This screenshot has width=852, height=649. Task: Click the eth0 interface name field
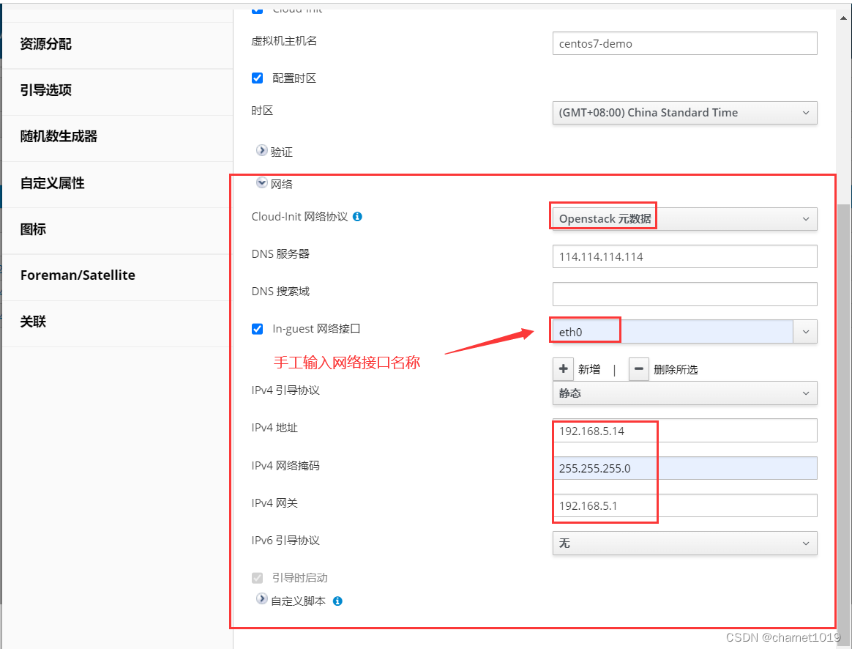point(673,332)
